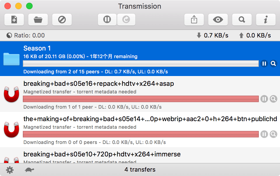Open a torrent file with the folder icon

(x=38, y=20)
